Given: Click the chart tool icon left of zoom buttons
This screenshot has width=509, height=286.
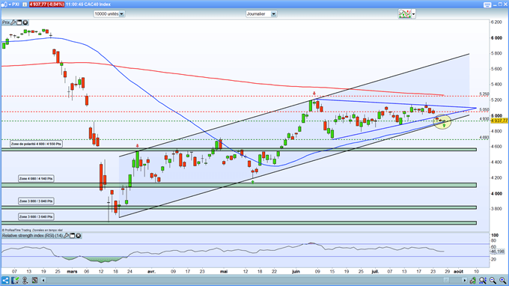Looking at the screenshot, I should [x=473, y=280].
